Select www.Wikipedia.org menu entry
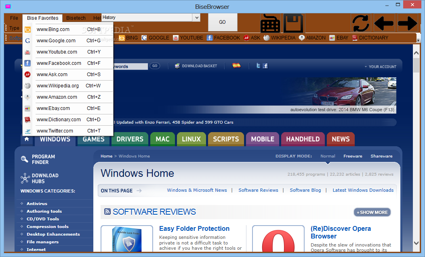 68,86
